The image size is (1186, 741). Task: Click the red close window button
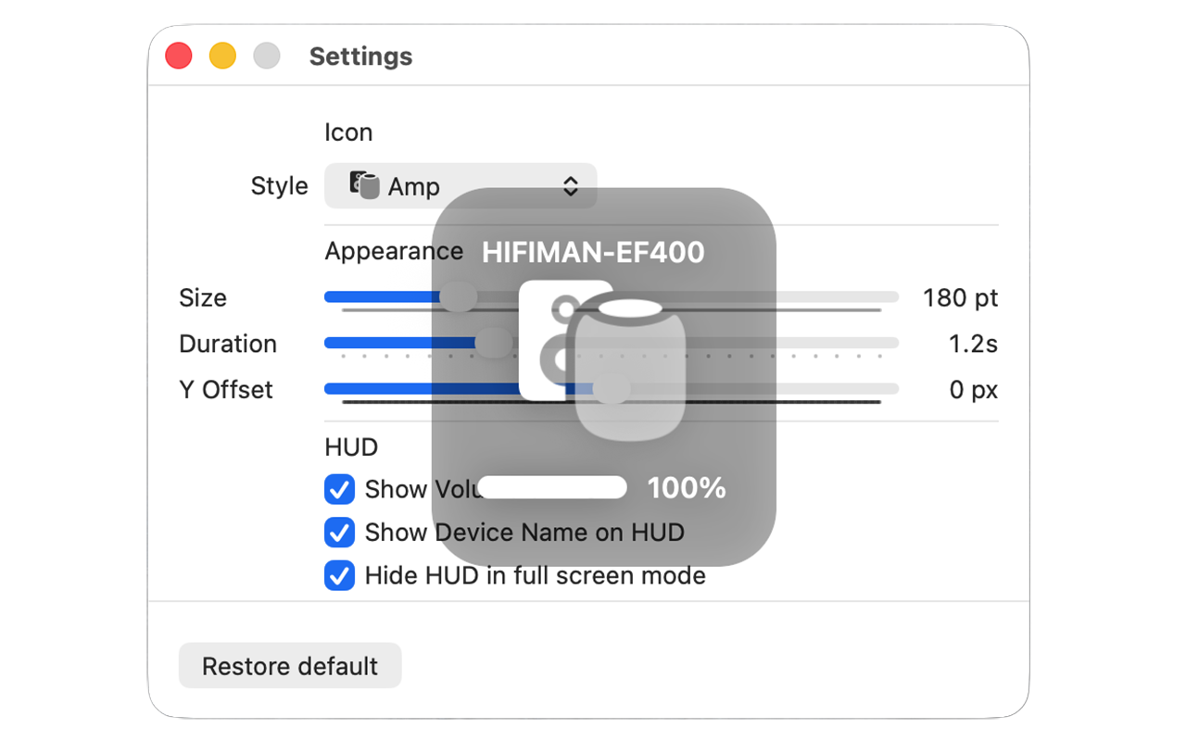179,57
